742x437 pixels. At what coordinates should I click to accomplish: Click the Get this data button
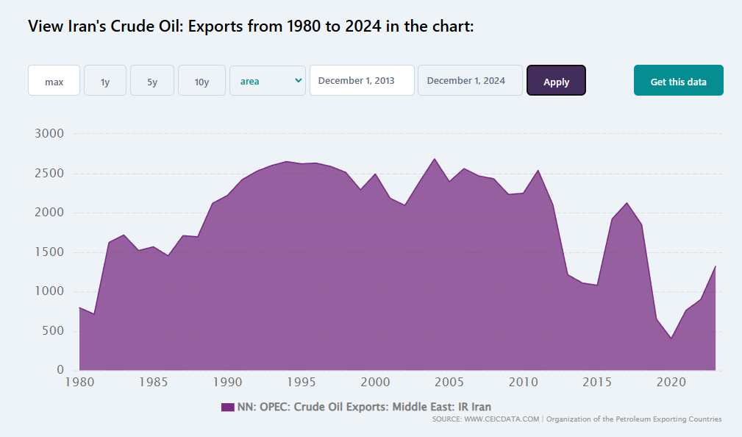click(678, 81)
